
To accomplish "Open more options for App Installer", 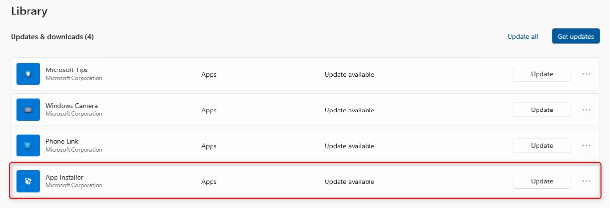I will tap(587, 181).
